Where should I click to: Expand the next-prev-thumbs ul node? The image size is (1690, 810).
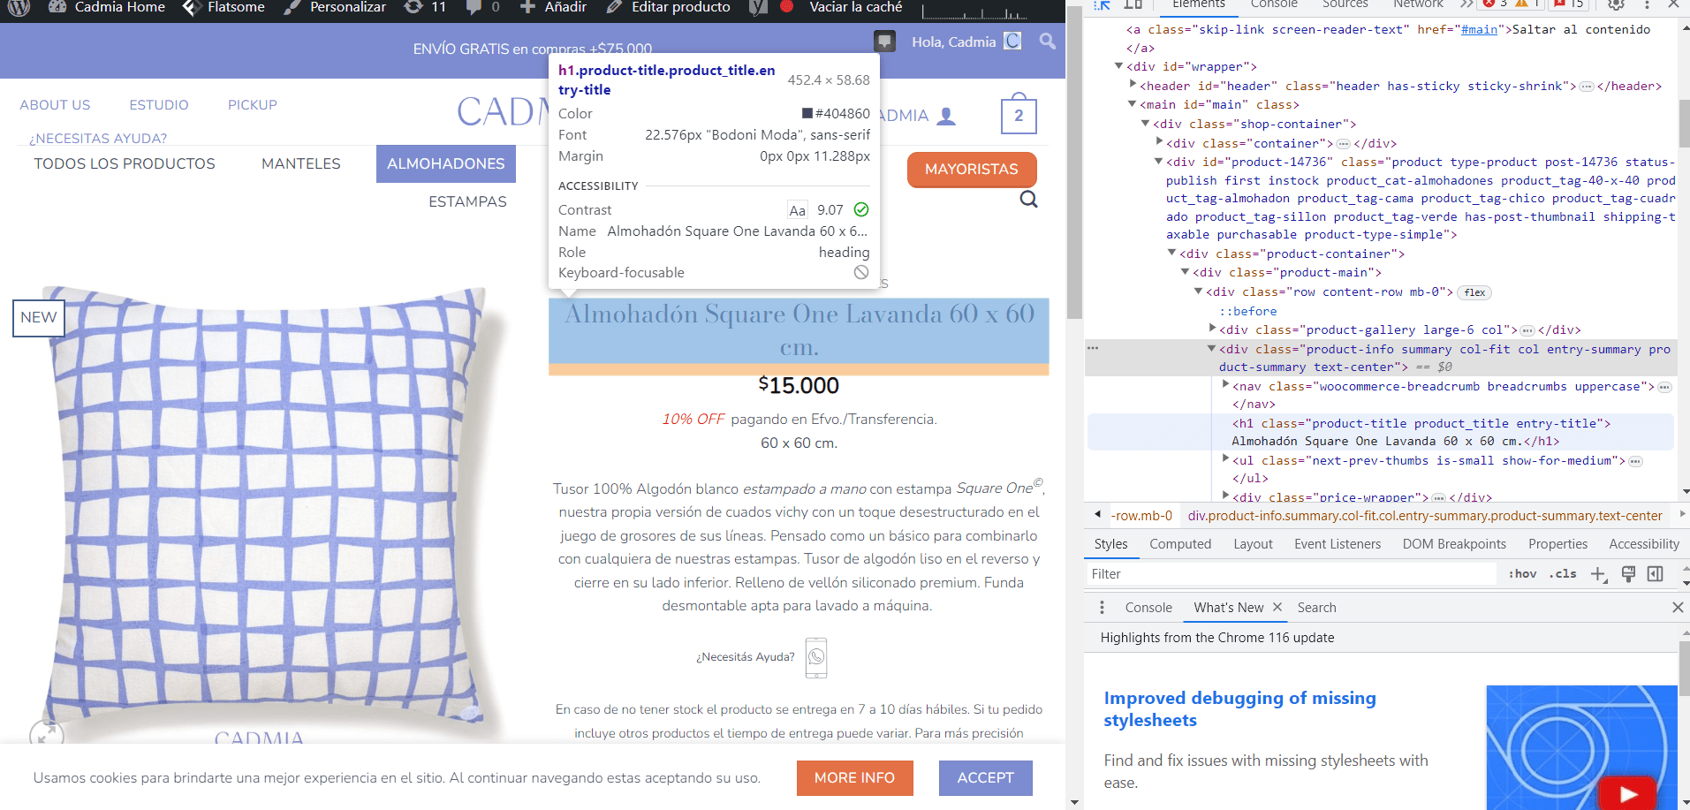tap(1225, 459)
